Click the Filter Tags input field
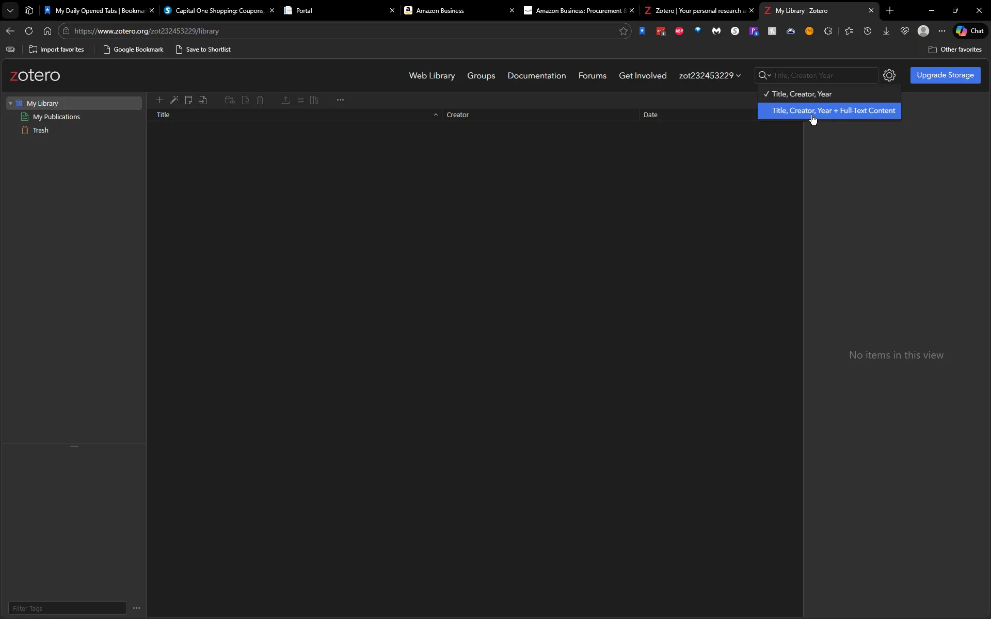 [67, 608]
